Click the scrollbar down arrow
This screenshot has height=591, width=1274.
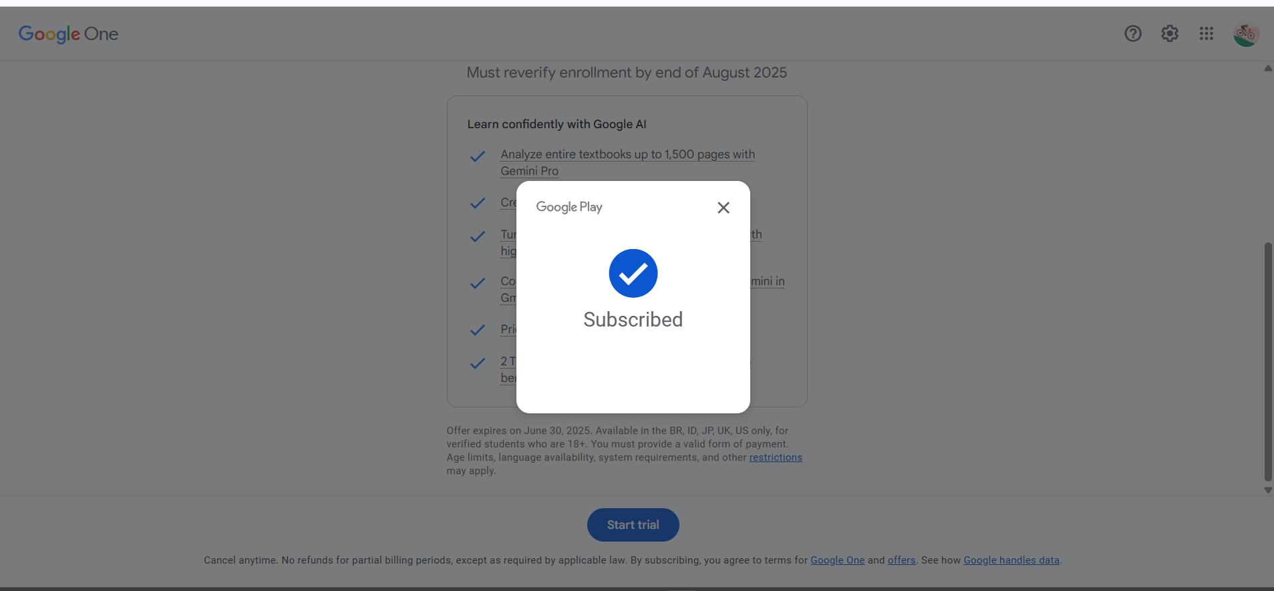pos(1267,489)
